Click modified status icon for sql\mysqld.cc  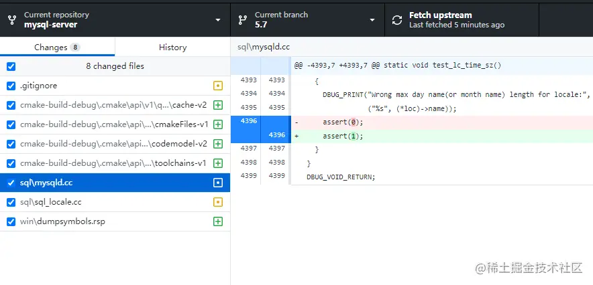[218, 183]
